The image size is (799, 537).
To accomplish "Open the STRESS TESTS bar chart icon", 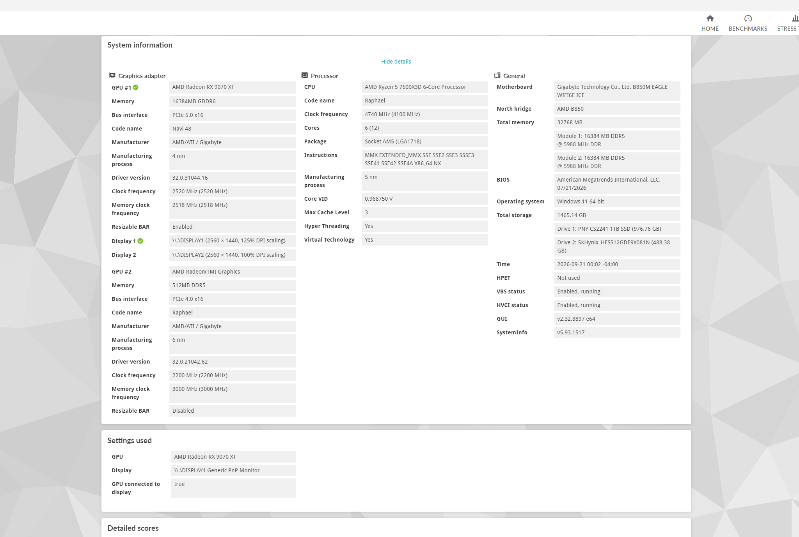I will 795,18.
